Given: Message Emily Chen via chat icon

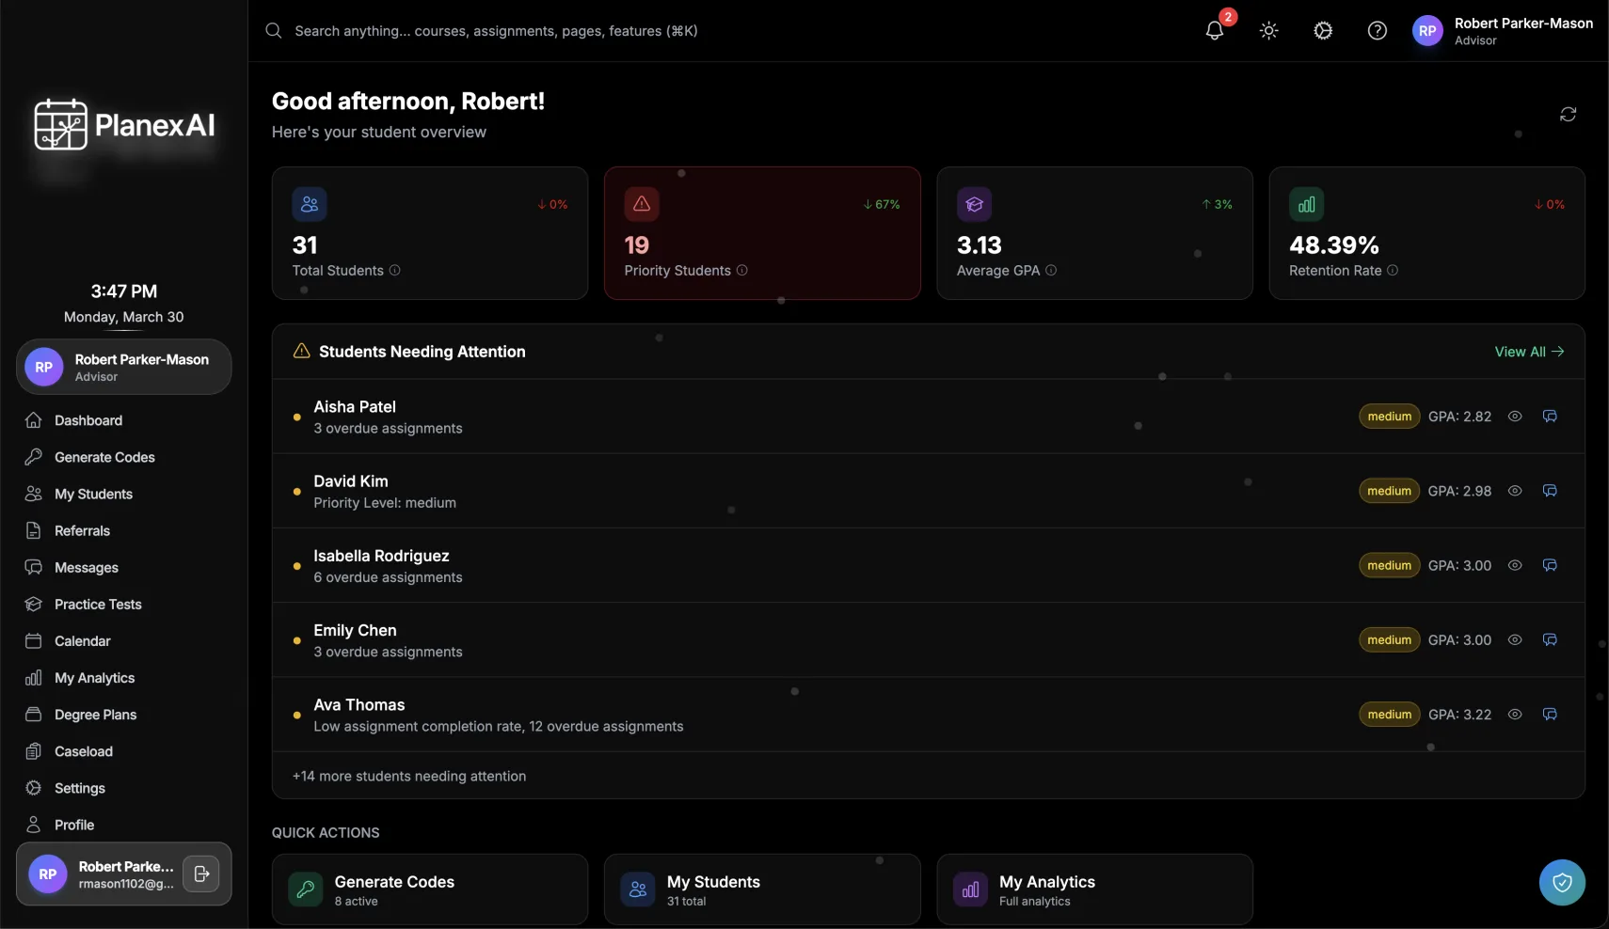Looking at the screenshot, I should (x=1550, y=639).
